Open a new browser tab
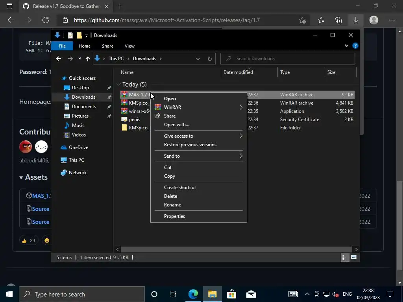Image resolution: width=403 pixels, height=302 pixels. tap(120, 6)
